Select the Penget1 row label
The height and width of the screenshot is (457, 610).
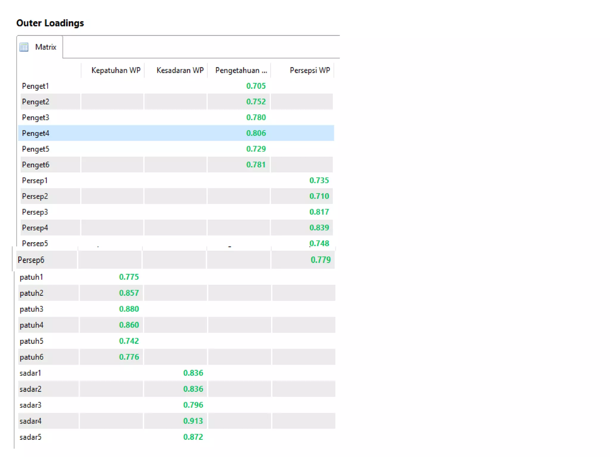coord(35,86)
